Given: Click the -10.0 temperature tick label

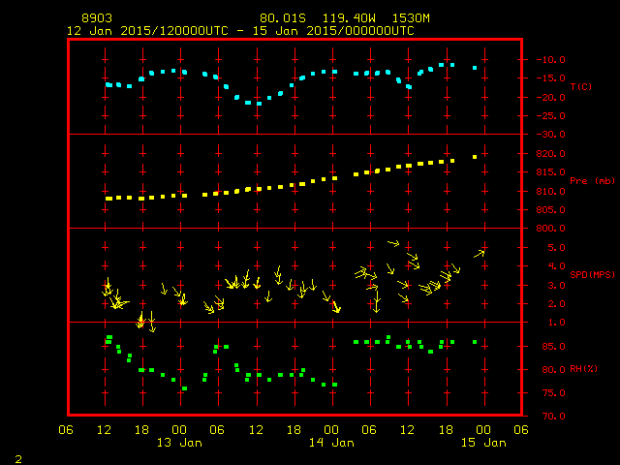Looking at the screenshot, I should point(550,60).
